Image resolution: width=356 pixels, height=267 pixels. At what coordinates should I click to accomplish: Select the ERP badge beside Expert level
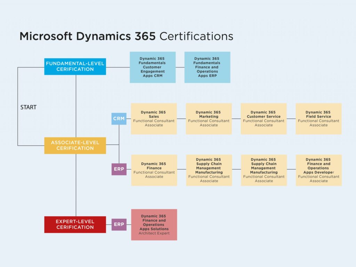coord(119,224)
